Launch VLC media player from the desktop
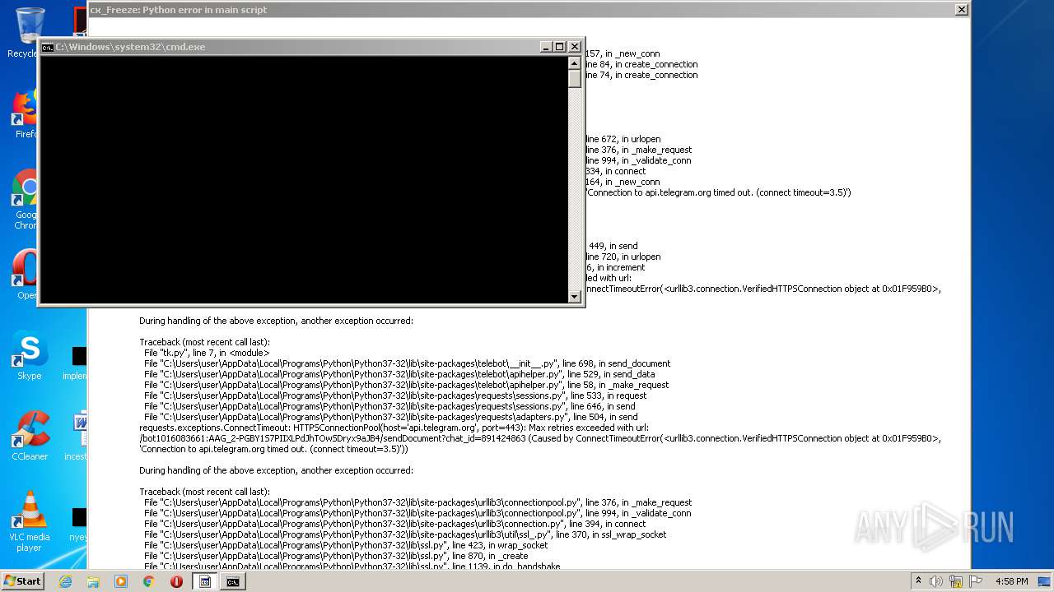The image size is (1054, 592). pos(30,521)
